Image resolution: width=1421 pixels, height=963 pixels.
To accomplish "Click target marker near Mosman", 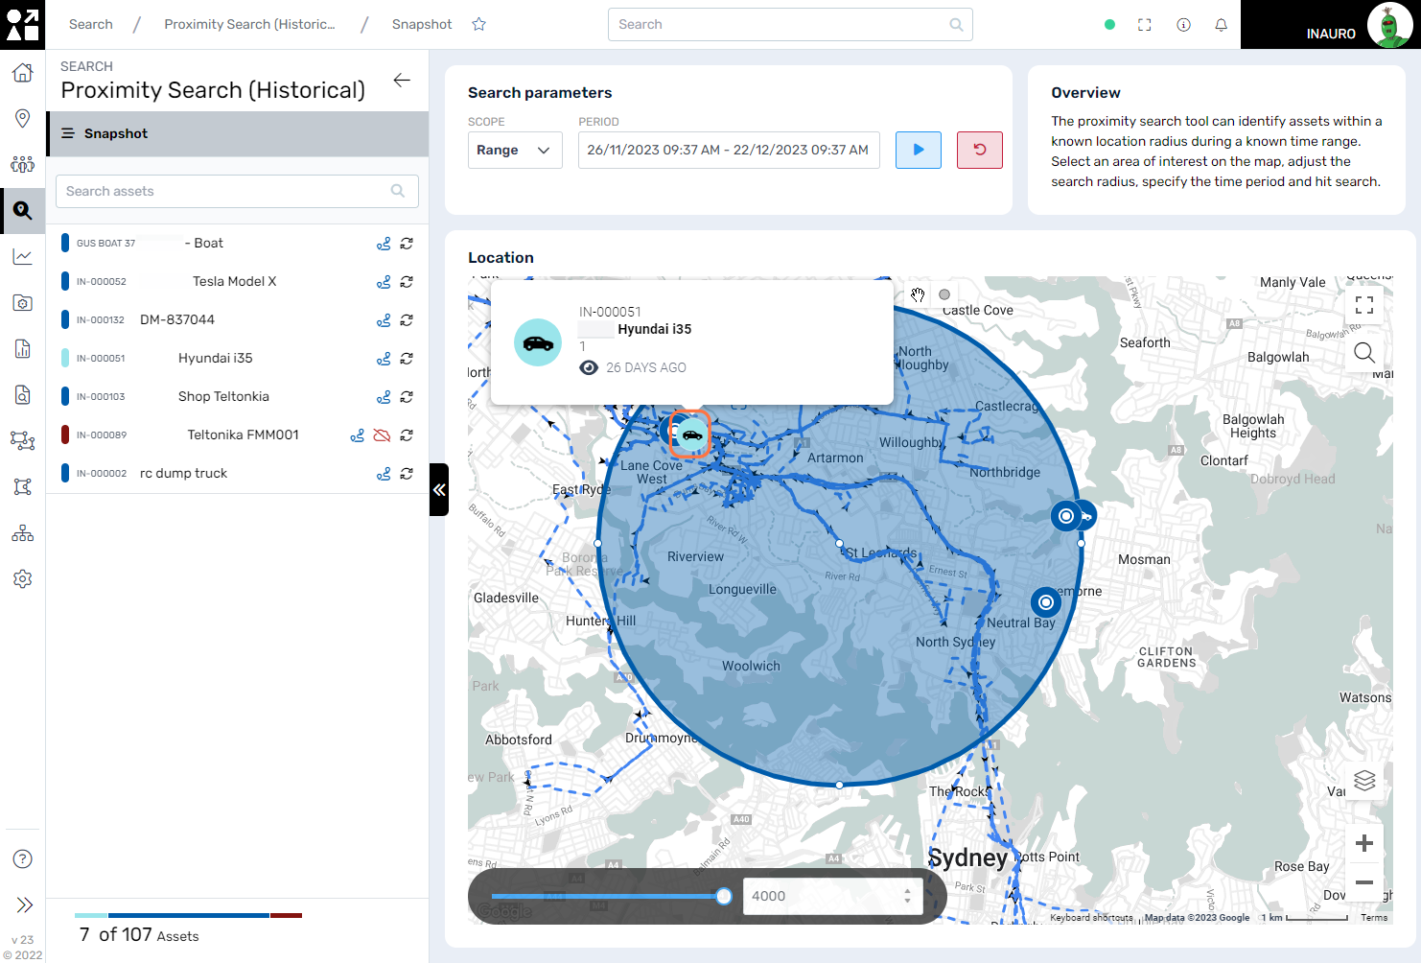I will 1066,516.
